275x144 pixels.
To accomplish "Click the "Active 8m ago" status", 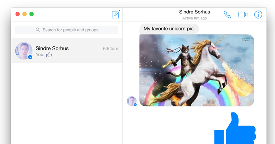I will tap(195, 18).
